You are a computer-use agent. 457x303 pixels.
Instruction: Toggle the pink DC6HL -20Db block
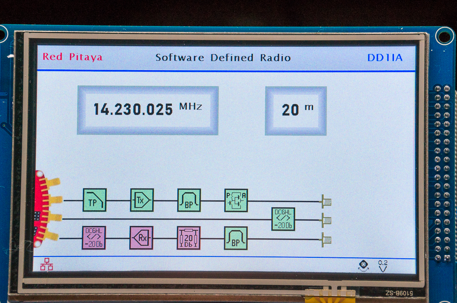point(94,238)
